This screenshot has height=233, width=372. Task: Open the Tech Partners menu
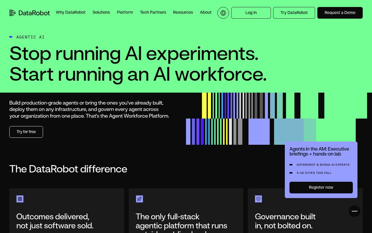[x=153, y=13]
